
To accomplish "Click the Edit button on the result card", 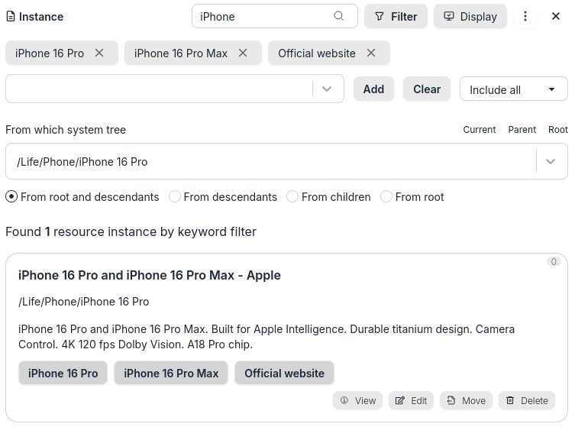I will pyautogui.click(x=411, y=400).
